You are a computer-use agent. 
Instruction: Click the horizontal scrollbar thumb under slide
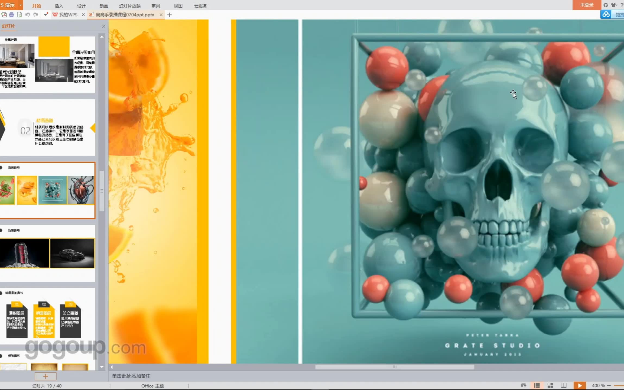[395, 367]
